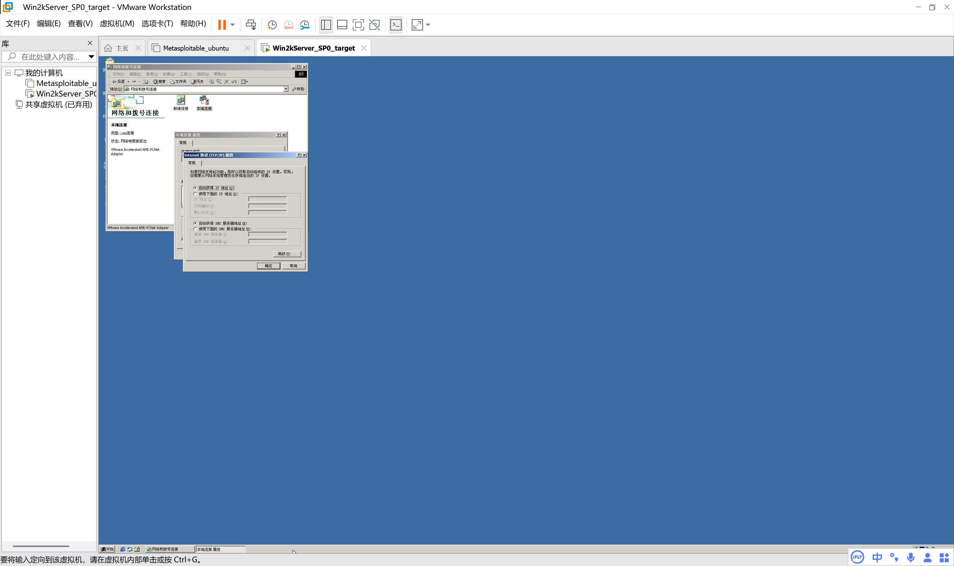Click Send Ctrl+Alt+Del toolbar icon
The image size is (954, 566).
(x=251, y=25)
